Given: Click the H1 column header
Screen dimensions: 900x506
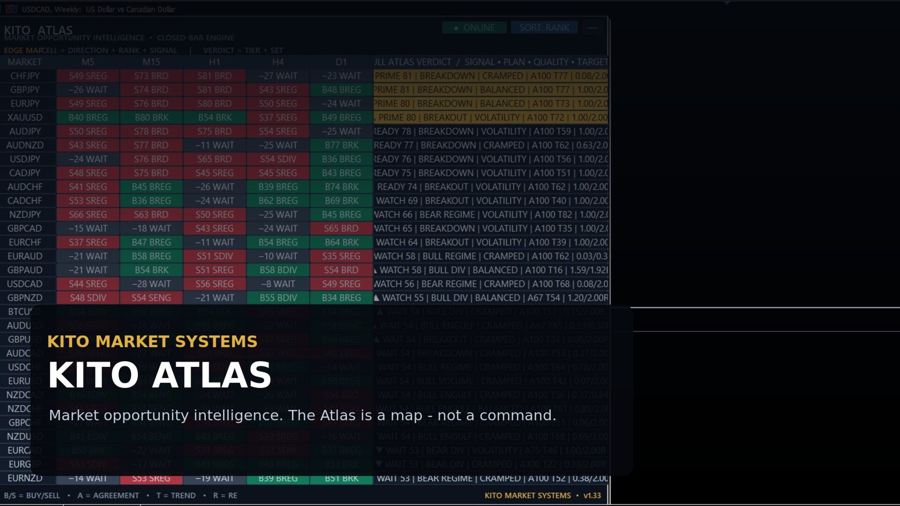Looking at the screenshot, I should coord(215,62).
